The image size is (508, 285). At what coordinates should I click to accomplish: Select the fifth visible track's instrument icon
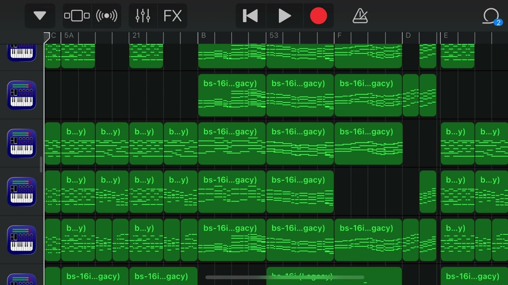coord(21,240)
